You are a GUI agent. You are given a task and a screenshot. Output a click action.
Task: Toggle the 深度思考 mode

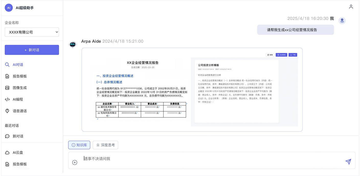click(x=105, y=145)
